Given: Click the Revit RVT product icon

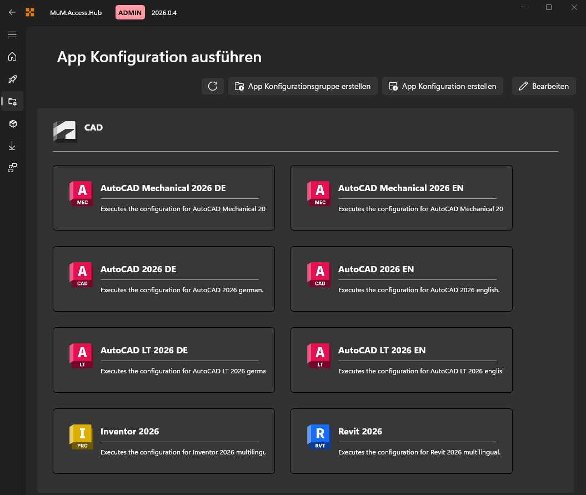Looking at the screenshot, I should click(318, 437).
